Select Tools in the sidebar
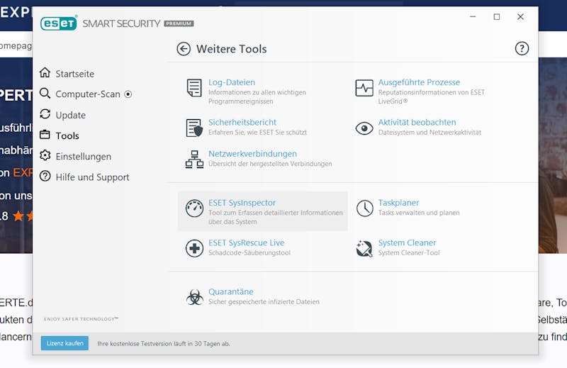567x368 pixels. 67,135
